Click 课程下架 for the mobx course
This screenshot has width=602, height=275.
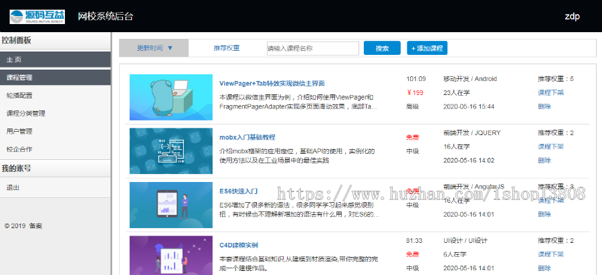click(x=550, y=147)
